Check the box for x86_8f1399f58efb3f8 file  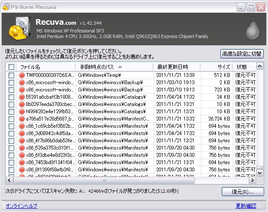pos(11,170)
